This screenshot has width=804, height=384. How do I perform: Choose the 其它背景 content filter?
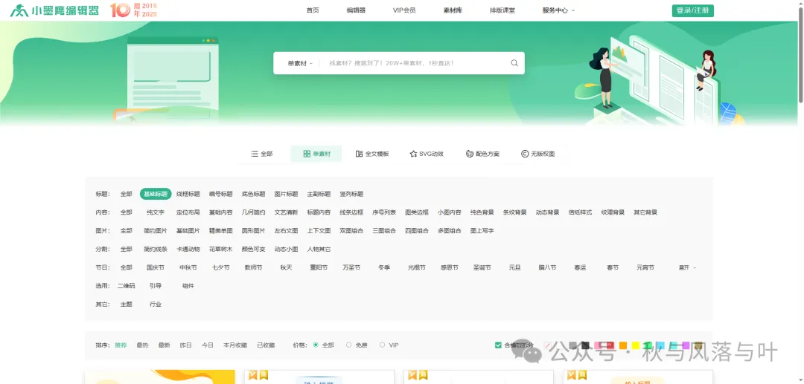(645, 212)
